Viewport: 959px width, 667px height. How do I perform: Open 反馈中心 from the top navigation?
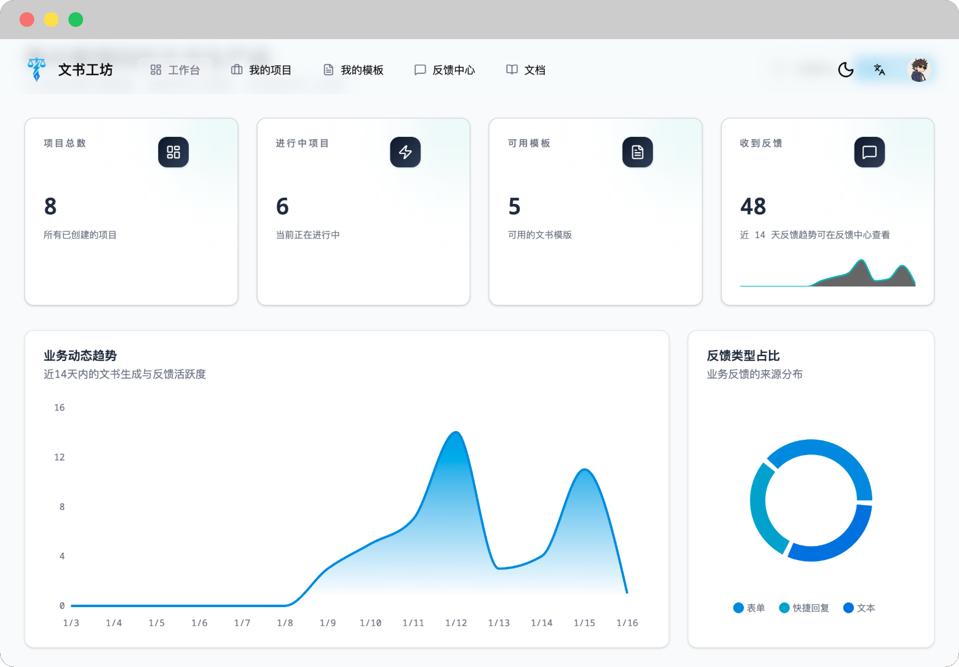coord(445,70)
